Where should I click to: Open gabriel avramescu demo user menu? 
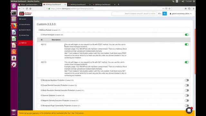181,14
